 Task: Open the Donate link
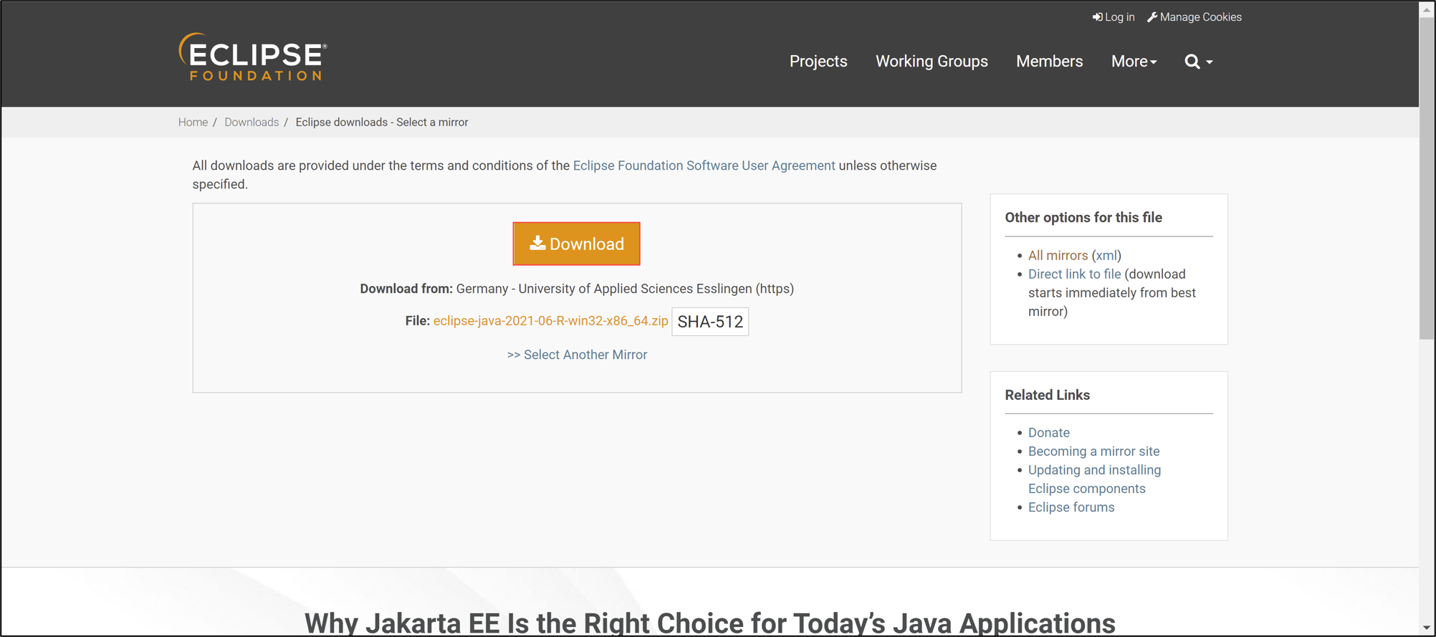(x=1048, y=433)
